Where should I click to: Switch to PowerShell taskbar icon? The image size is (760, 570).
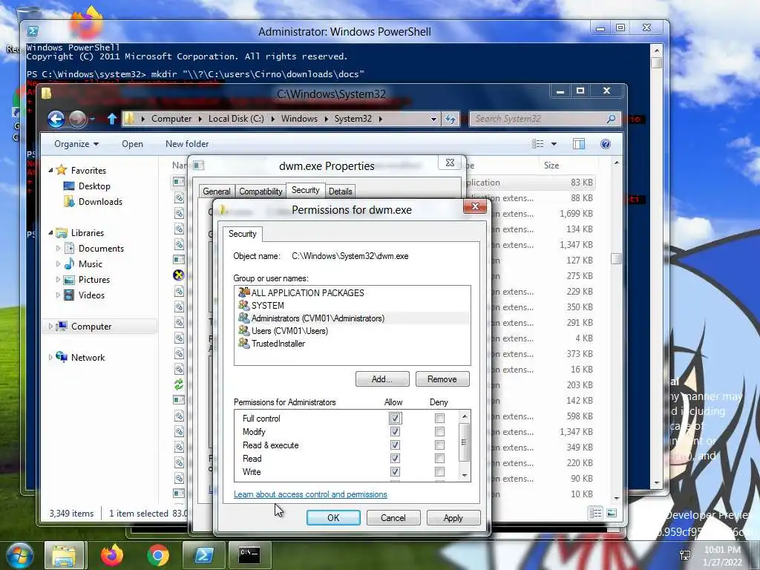click(203, 555)
